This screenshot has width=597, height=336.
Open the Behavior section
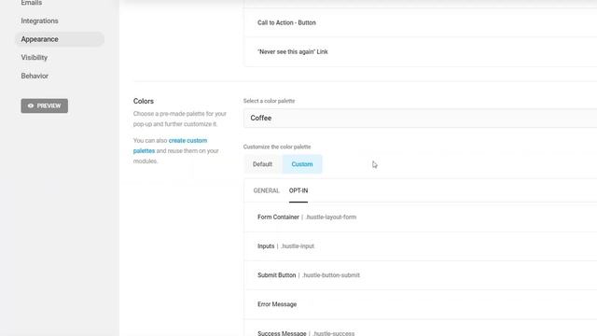pyautogui.click(x=35, y=76)
